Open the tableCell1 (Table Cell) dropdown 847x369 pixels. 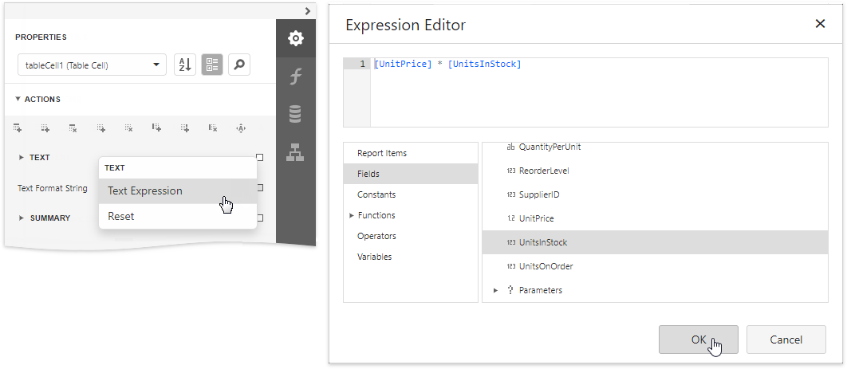click(92, 65)
